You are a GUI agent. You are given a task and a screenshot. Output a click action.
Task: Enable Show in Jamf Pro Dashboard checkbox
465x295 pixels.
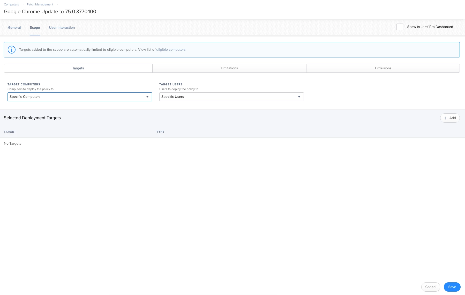tap(400, 27)
